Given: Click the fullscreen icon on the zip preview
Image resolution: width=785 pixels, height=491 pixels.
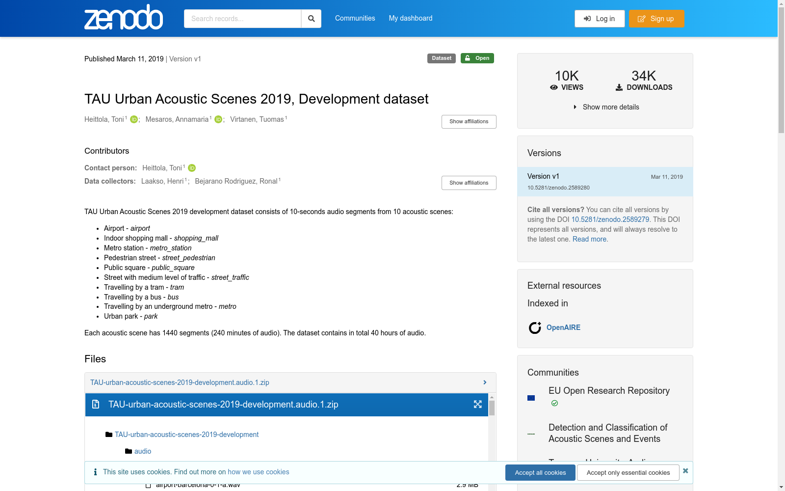Looking at the screenshot, I should tap(478, 404).
